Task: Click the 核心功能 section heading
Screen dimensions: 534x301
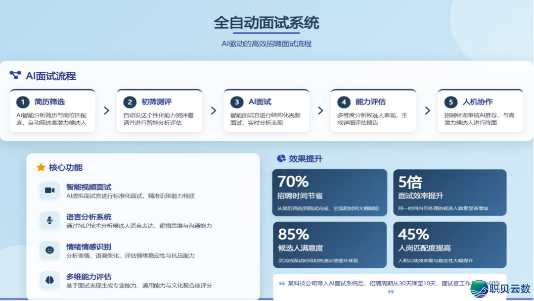Action: pos(66,167)
